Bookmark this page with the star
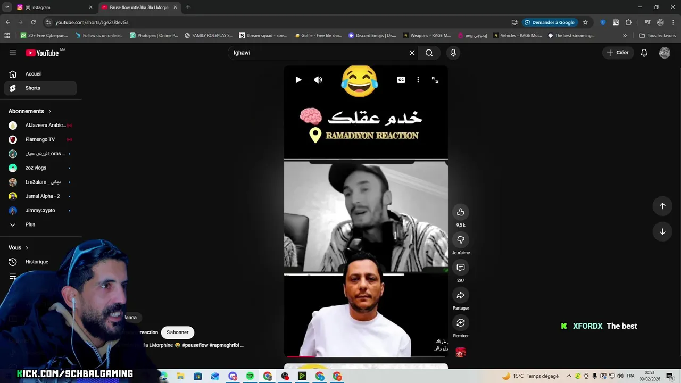Image resolution: width=681 pixels, height=383 pixels. 585,22
